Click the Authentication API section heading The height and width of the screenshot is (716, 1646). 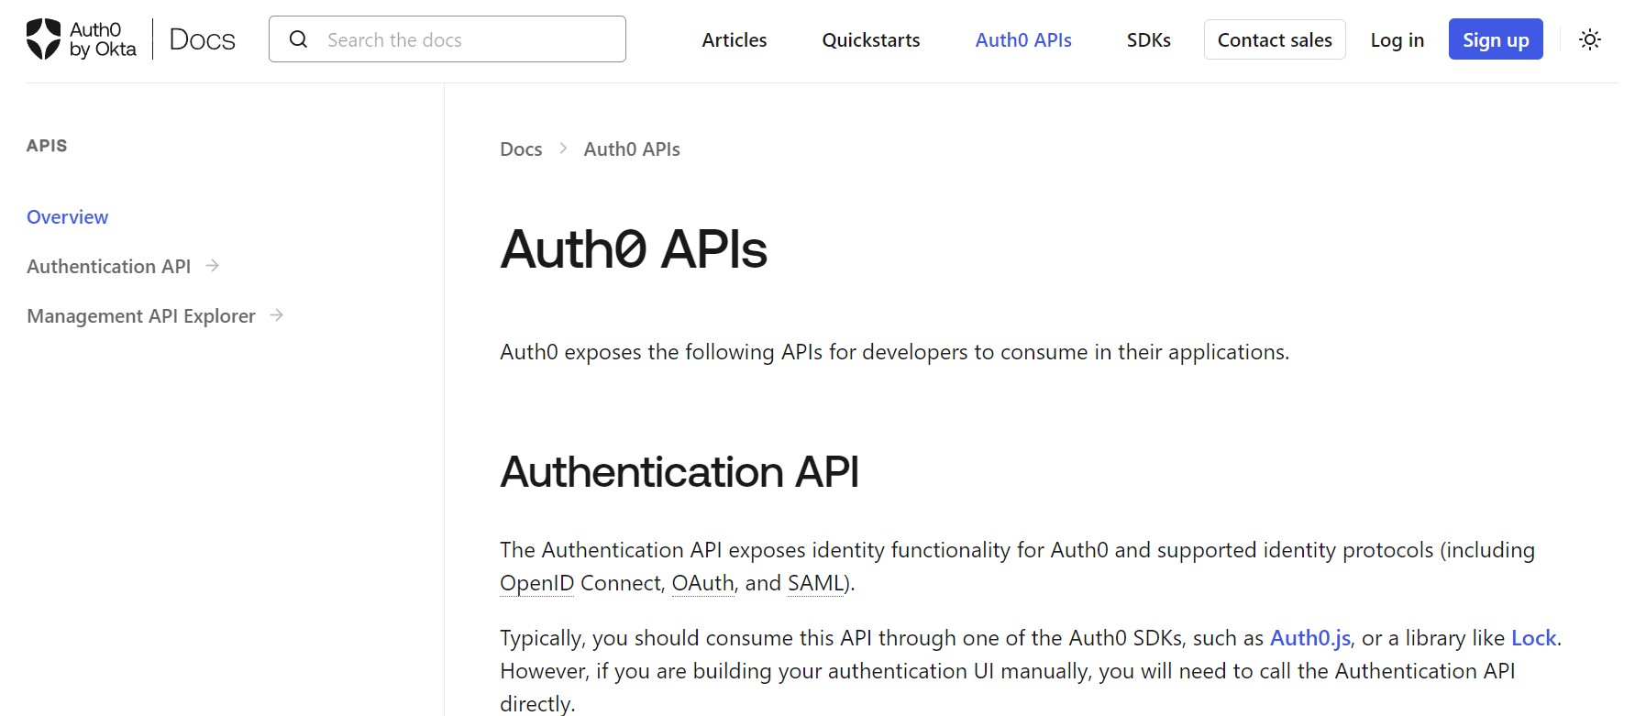679,472
